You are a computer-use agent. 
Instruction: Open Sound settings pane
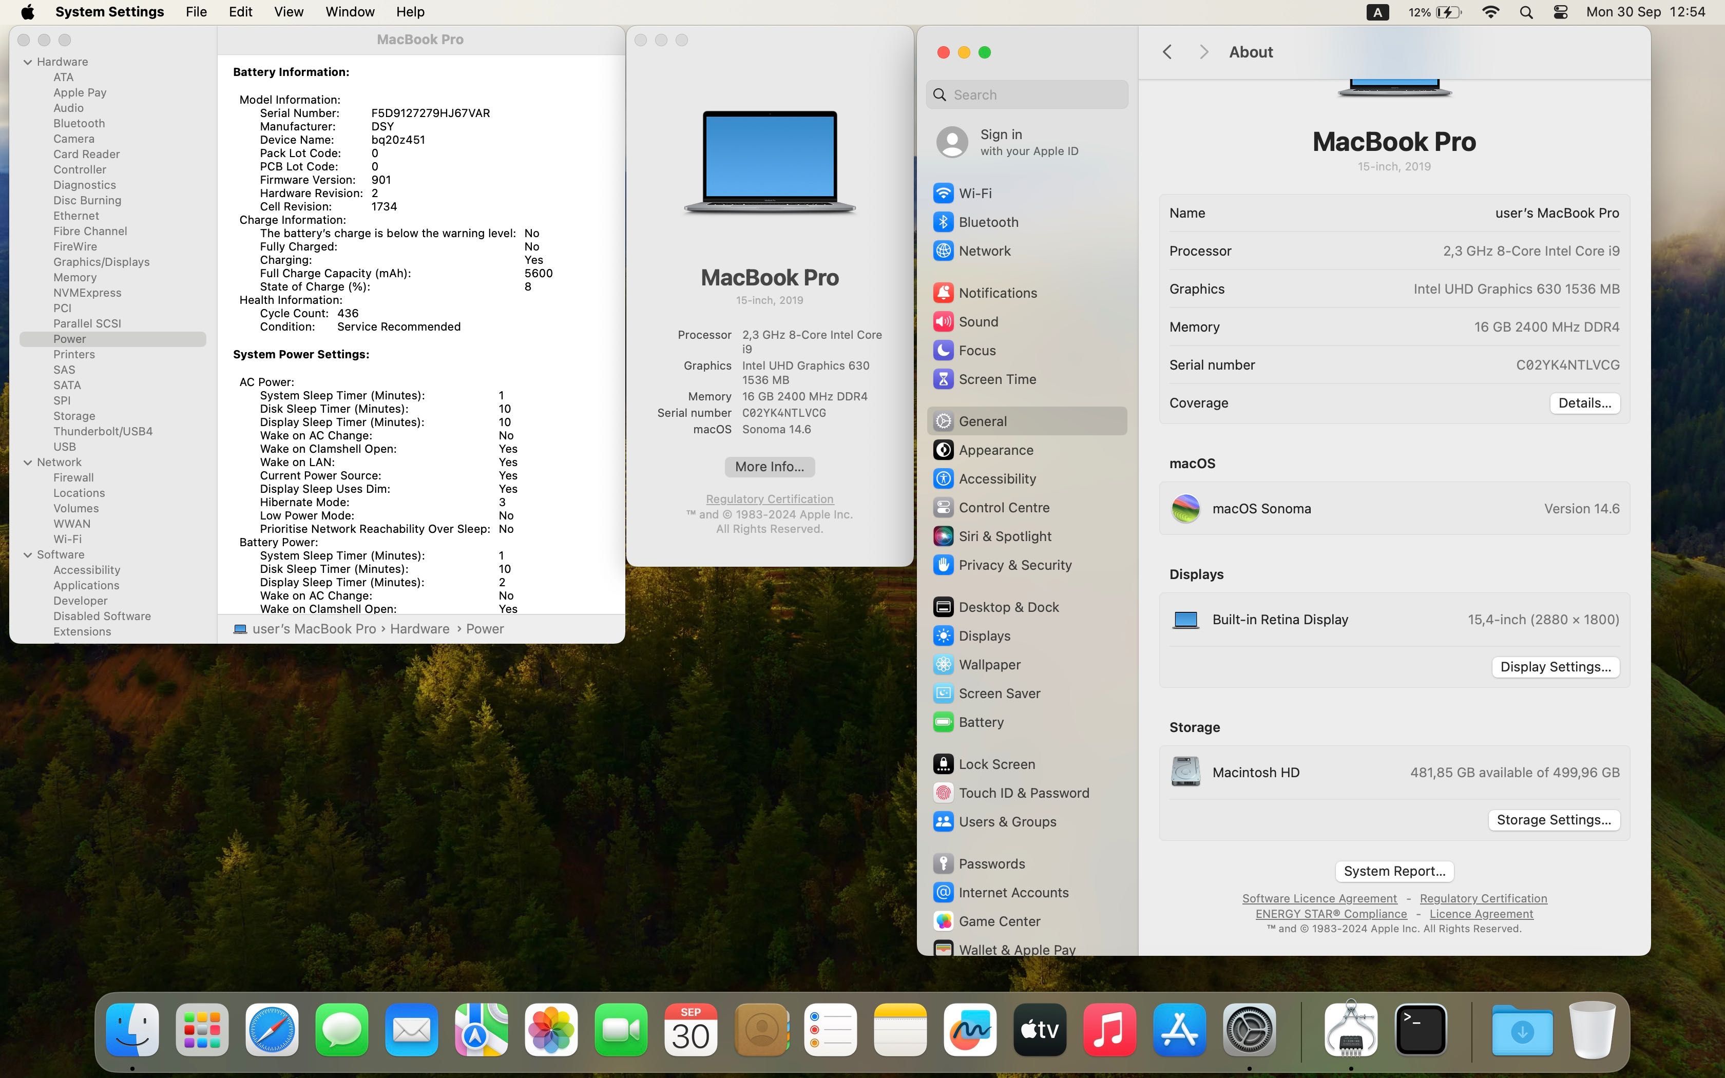(1026, 321)
